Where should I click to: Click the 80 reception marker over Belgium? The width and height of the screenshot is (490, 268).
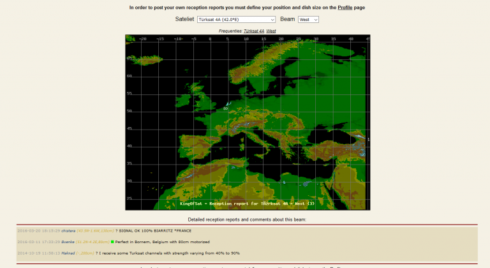226,108
